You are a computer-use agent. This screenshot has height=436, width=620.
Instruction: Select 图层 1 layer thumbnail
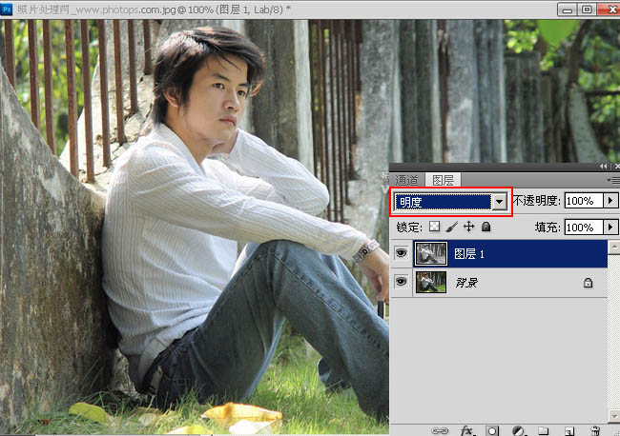[431, 253]
